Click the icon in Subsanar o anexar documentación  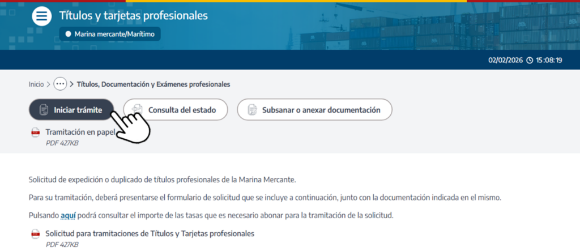point(250,110)
